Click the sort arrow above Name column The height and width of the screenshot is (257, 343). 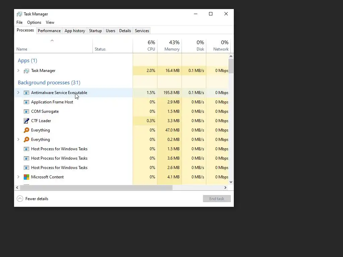coord(52,40)
